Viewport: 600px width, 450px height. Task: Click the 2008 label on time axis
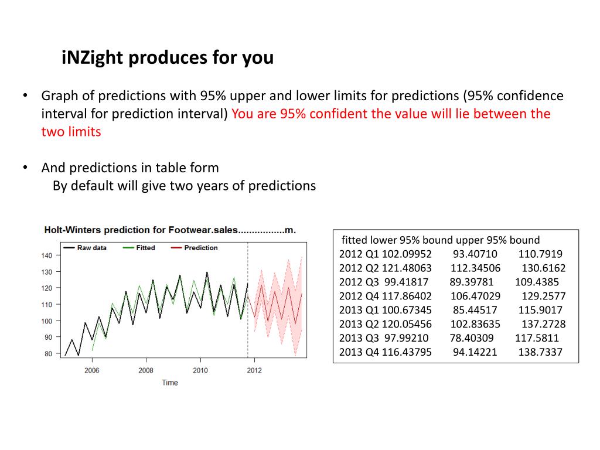(x=146, y=370)
